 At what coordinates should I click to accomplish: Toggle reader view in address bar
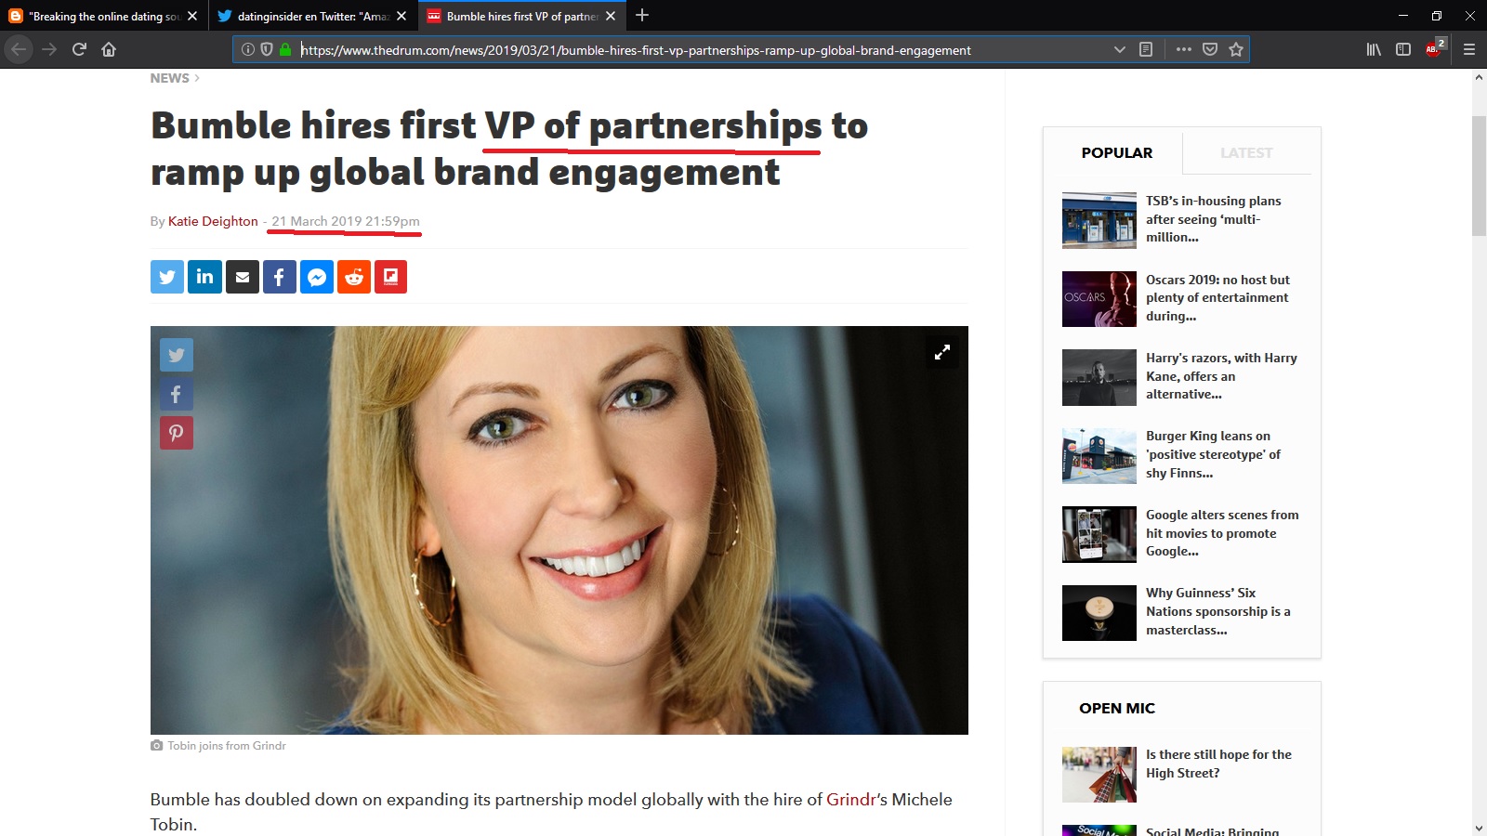click(x=1146, y=49)
